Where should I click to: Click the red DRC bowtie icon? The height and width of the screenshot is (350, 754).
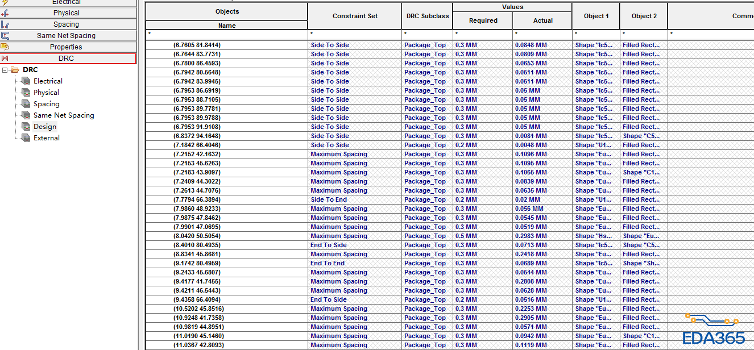point(5,58)
